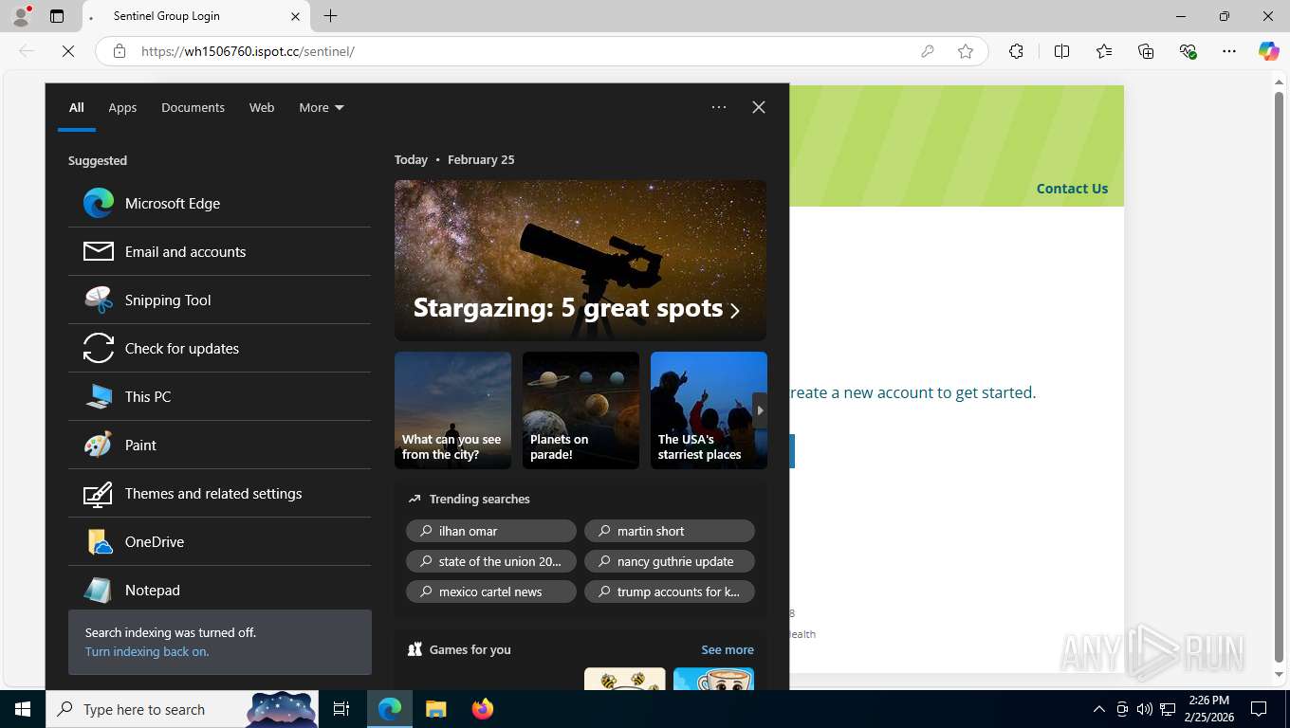The image size is (1290, 728).
Task: Open Task View on the taskbar
Action: pyautogui.click(x=341, y=709)
